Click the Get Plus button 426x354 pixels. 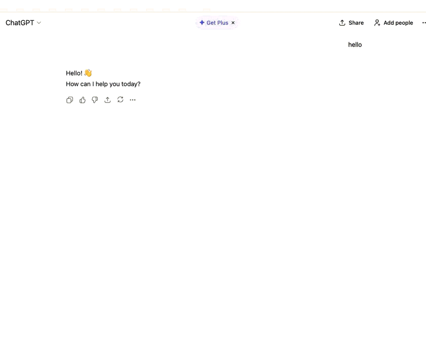pos(214,22)
